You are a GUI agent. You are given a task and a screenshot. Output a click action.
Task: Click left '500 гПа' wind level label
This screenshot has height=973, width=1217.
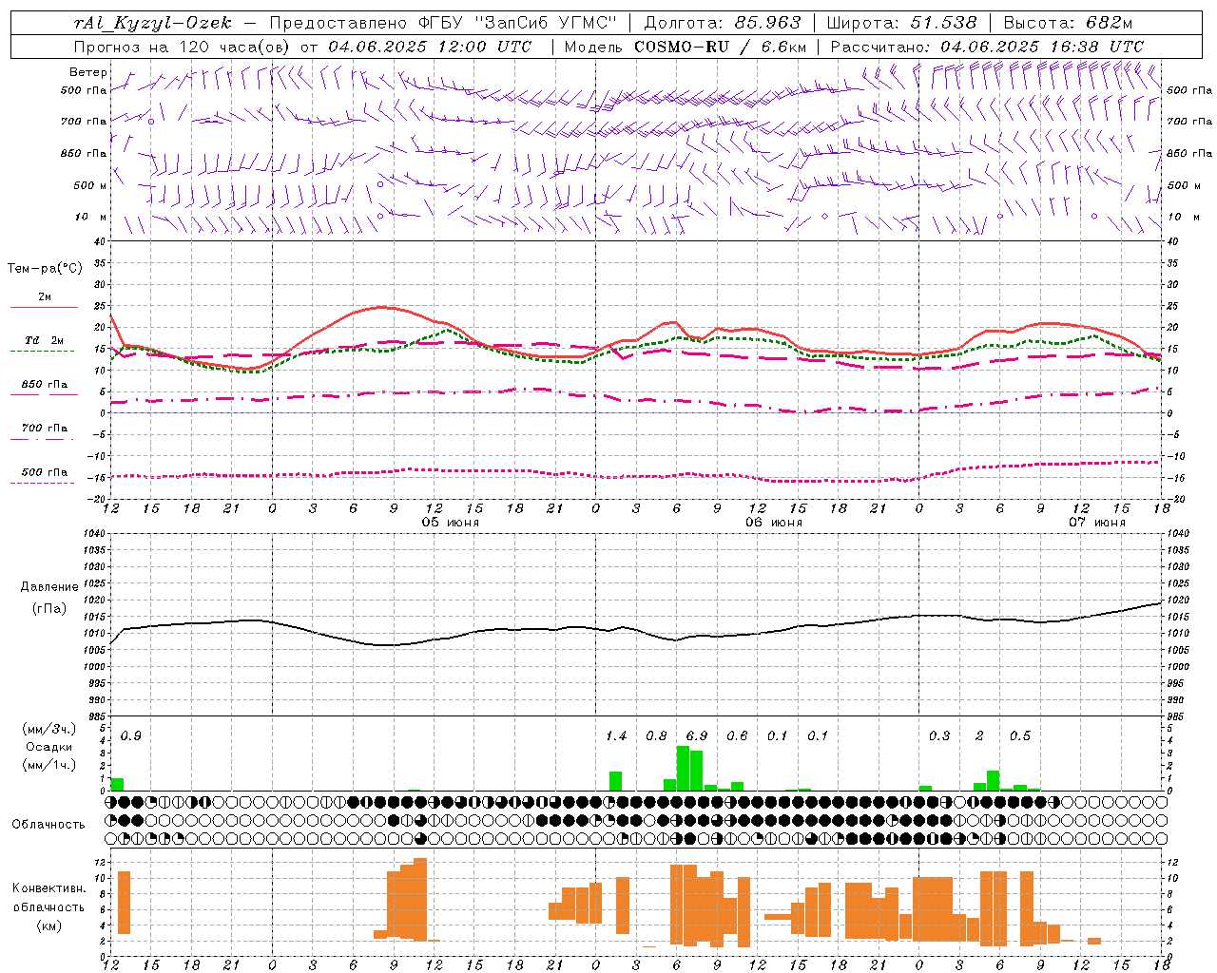(x=84, y=90)
